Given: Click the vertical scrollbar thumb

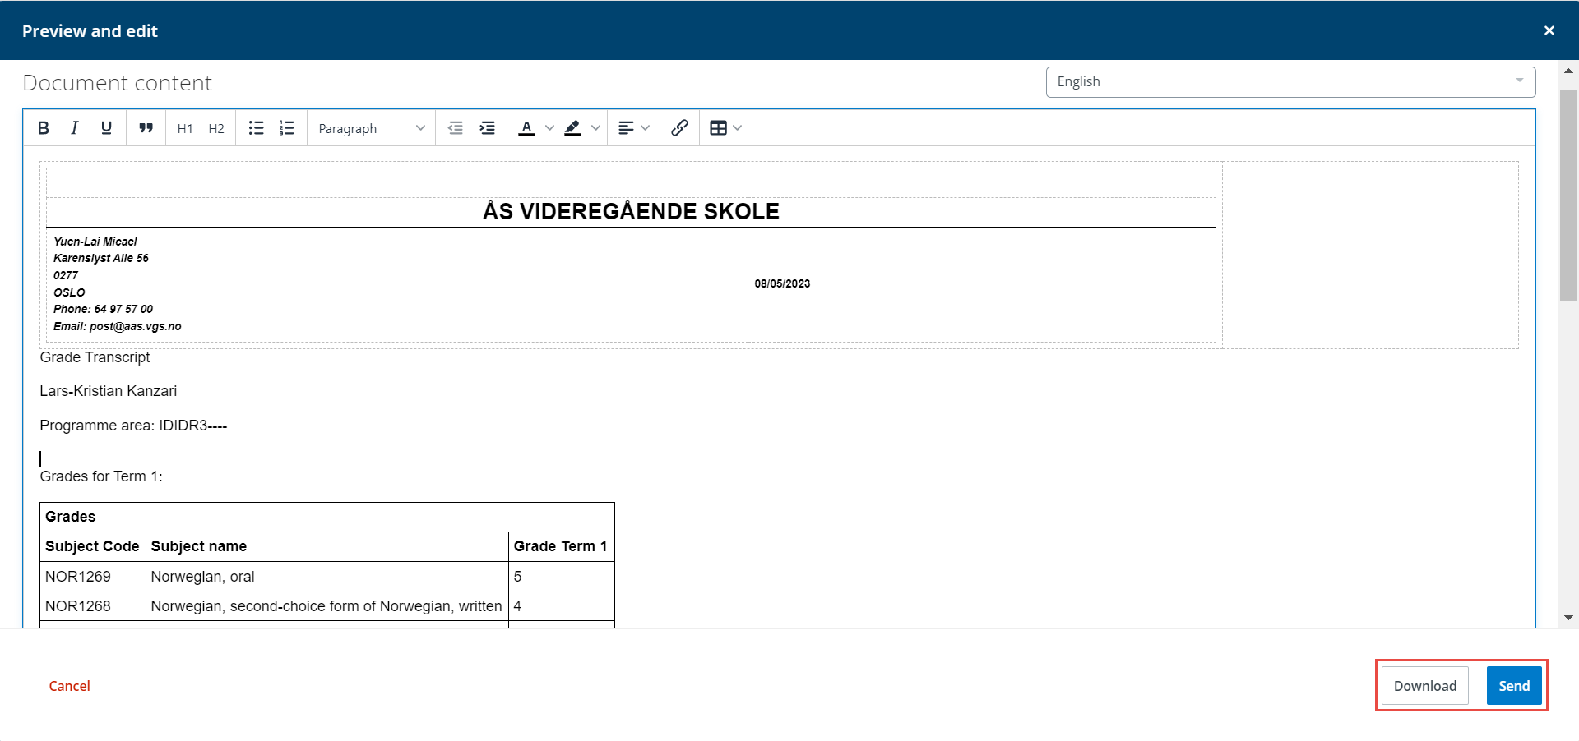Looking at the screenshot, I should 1568,196.
